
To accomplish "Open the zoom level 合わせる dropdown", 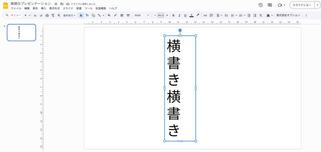I will [69, 15].
